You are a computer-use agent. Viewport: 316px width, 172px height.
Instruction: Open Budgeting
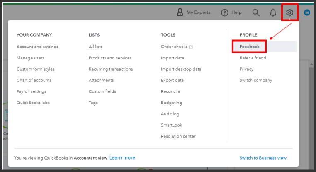171,103
